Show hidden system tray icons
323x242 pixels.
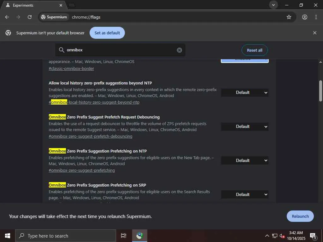coord(267,236)
